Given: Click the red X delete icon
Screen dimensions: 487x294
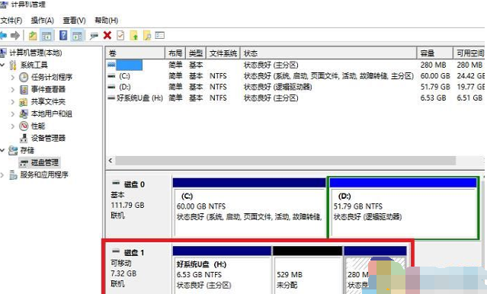Looking at the screenshot, I should pos(107,35).
